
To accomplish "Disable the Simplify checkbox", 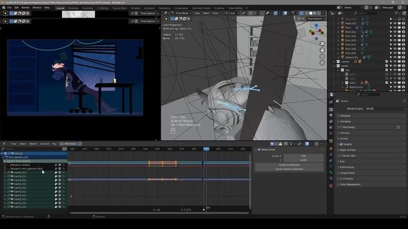I will (341, 144).
